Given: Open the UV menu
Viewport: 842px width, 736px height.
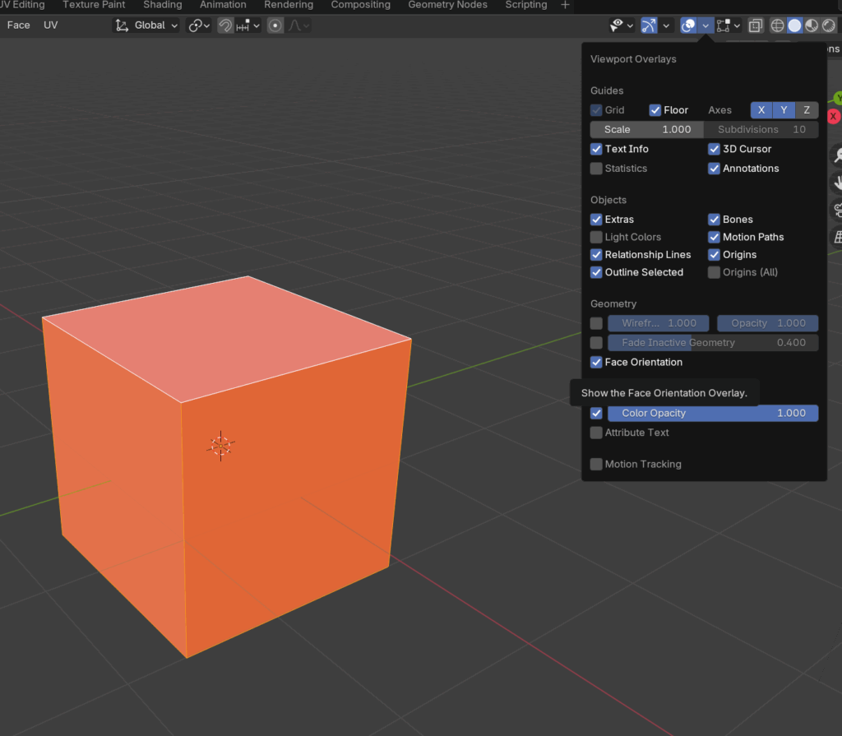Looking at the screenshot, I should tap(51, 25).
